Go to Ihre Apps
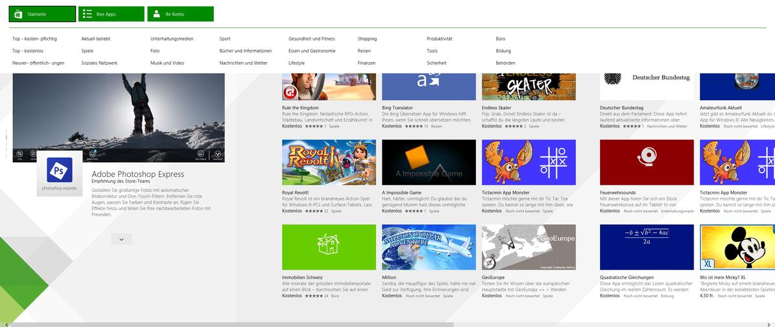This screenshot has height=327, width=775. 111,14
